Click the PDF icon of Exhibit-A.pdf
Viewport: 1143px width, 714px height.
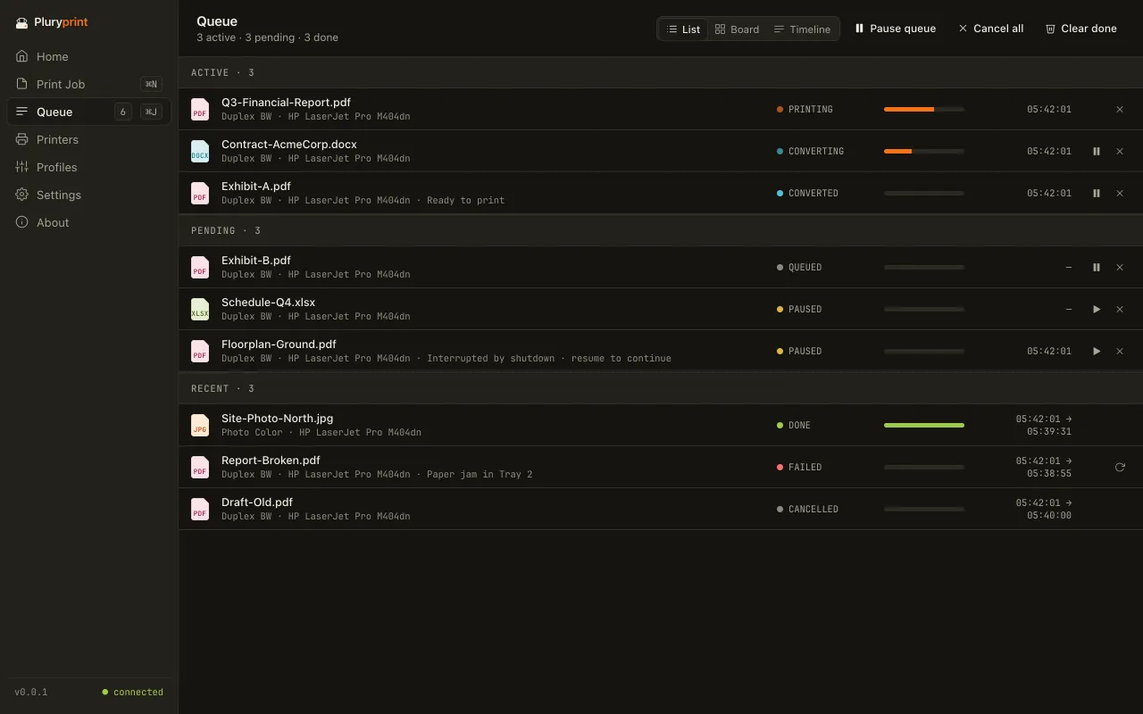point(200,193)
